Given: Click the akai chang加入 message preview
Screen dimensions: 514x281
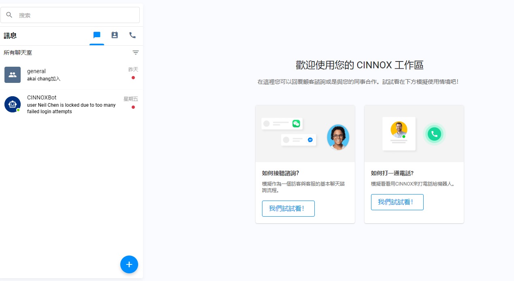Looking at the screenshot, I should point(44,79).
